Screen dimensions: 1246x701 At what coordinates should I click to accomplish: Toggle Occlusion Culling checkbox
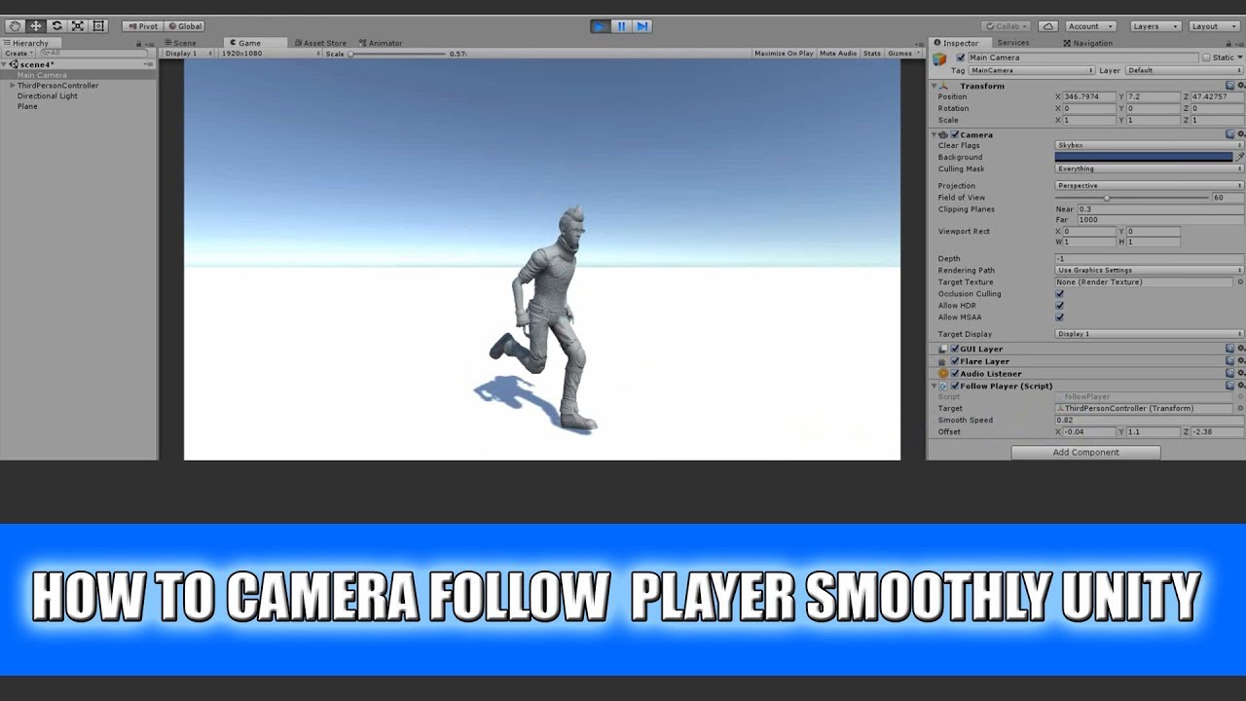point(1060,294)
